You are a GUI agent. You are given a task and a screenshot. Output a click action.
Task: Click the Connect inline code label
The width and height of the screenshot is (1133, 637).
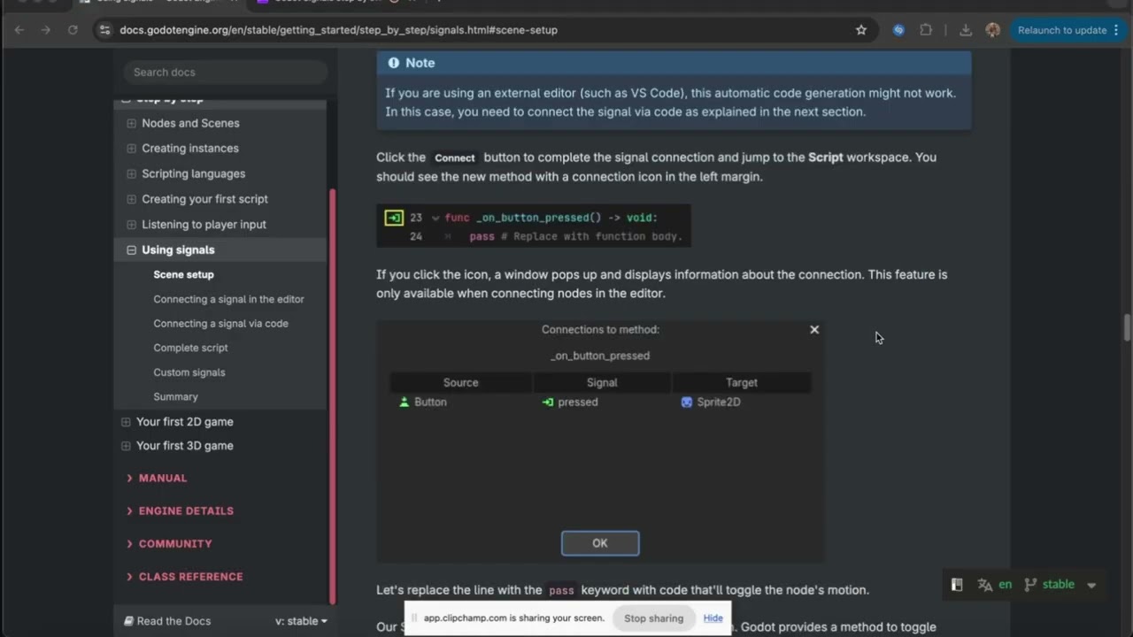point(455,157)
